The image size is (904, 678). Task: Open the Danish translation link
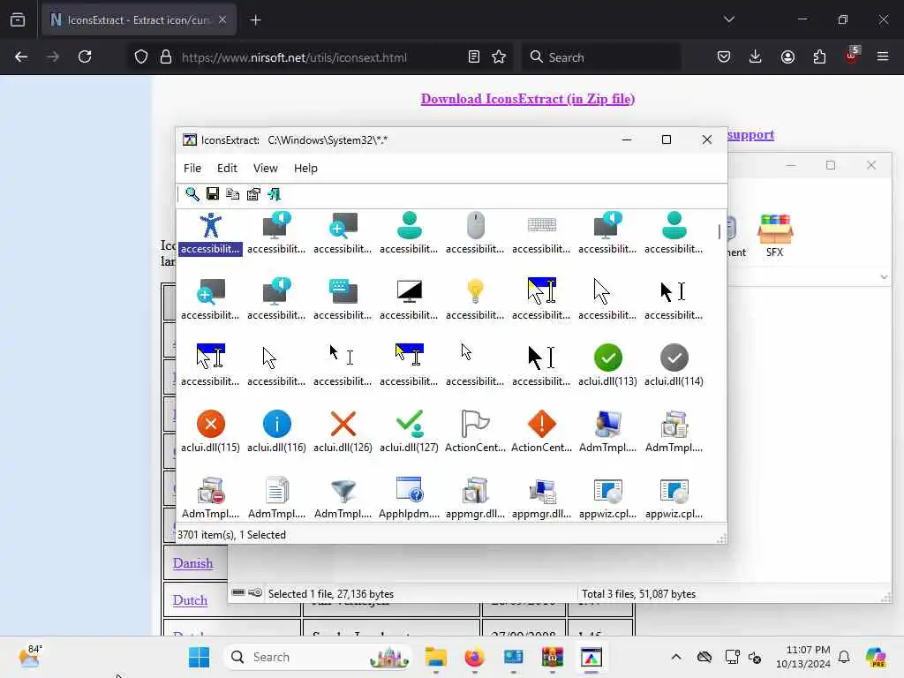pyautogui.click(x=192, y=563)
